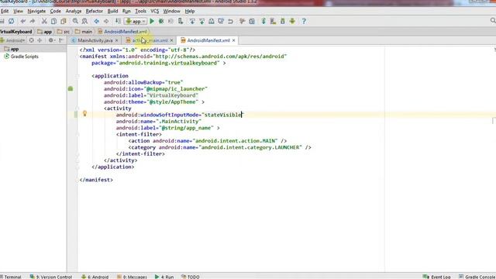Open the VCS menu
Image resolution: width=496 pixels, height=279 pixels.
click(155, 11)
